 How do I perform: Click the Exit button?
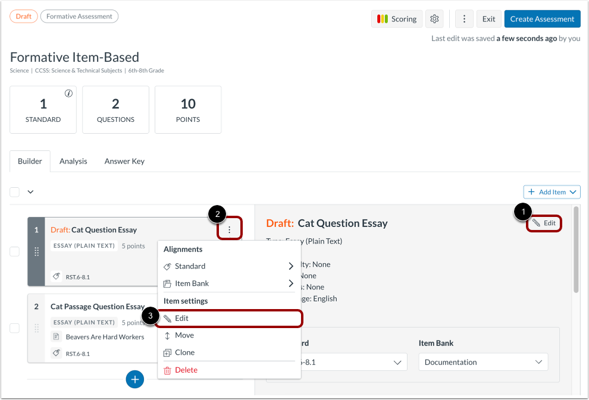click(x=488, y=19)
